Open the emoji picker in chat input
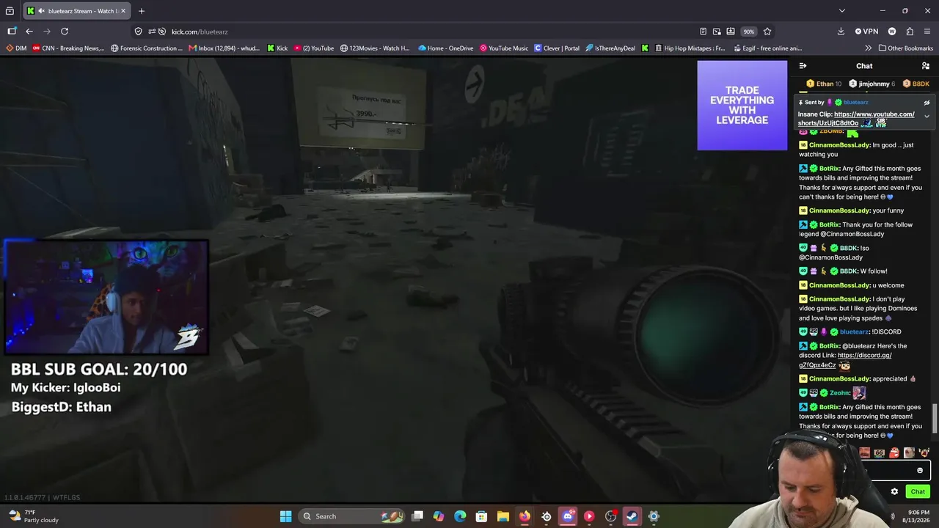 [920, 470]
